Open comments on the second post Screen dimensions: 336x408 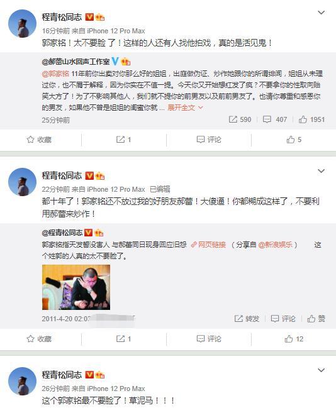tap(209, 339)
